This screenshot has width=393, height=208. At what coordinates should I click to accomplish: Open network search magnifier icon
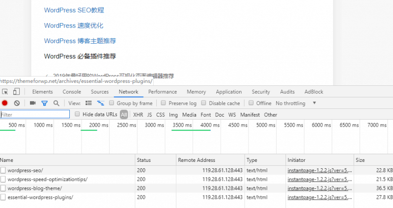[x=56, y=104]
